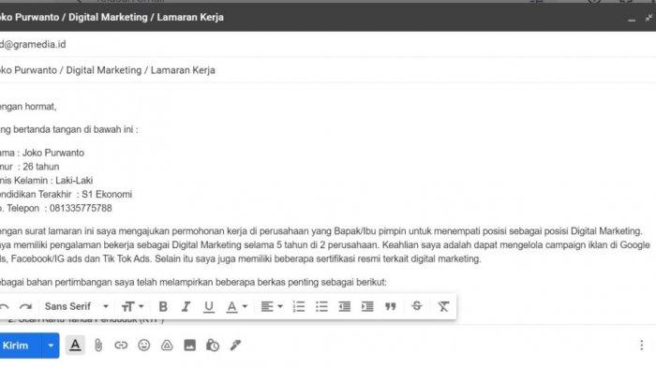Click the recipient field with gramedia.id address
656x368 pixels.
328,44
